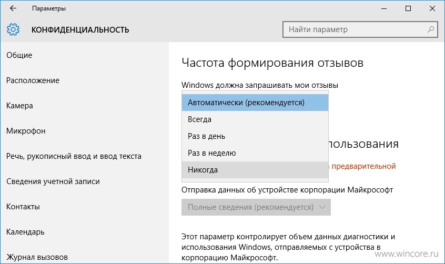Pick Никогда from the dropdown
Image resolution: width=445 pixels, height=264 pixels.
tap(255, 170)
